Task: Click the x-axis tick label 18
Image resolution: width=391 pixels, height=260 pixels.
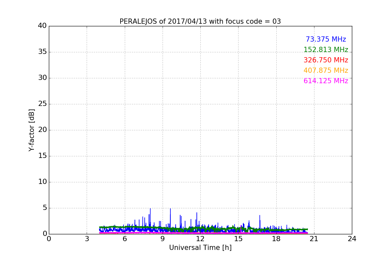Action: click(x=276, y=239)
